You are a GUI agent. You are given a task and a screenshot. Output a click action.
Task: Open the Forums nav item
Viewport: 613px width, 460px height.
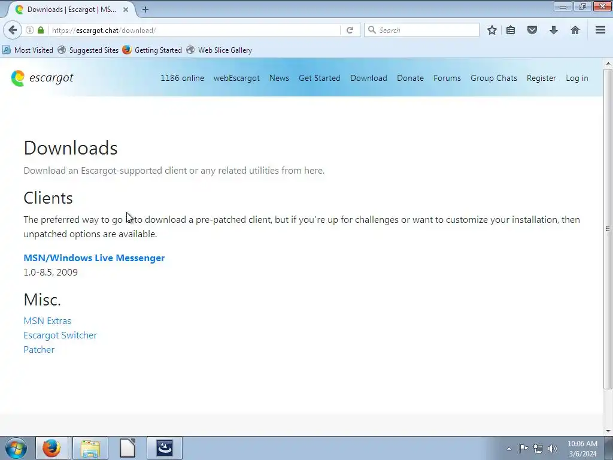(447, 78)
